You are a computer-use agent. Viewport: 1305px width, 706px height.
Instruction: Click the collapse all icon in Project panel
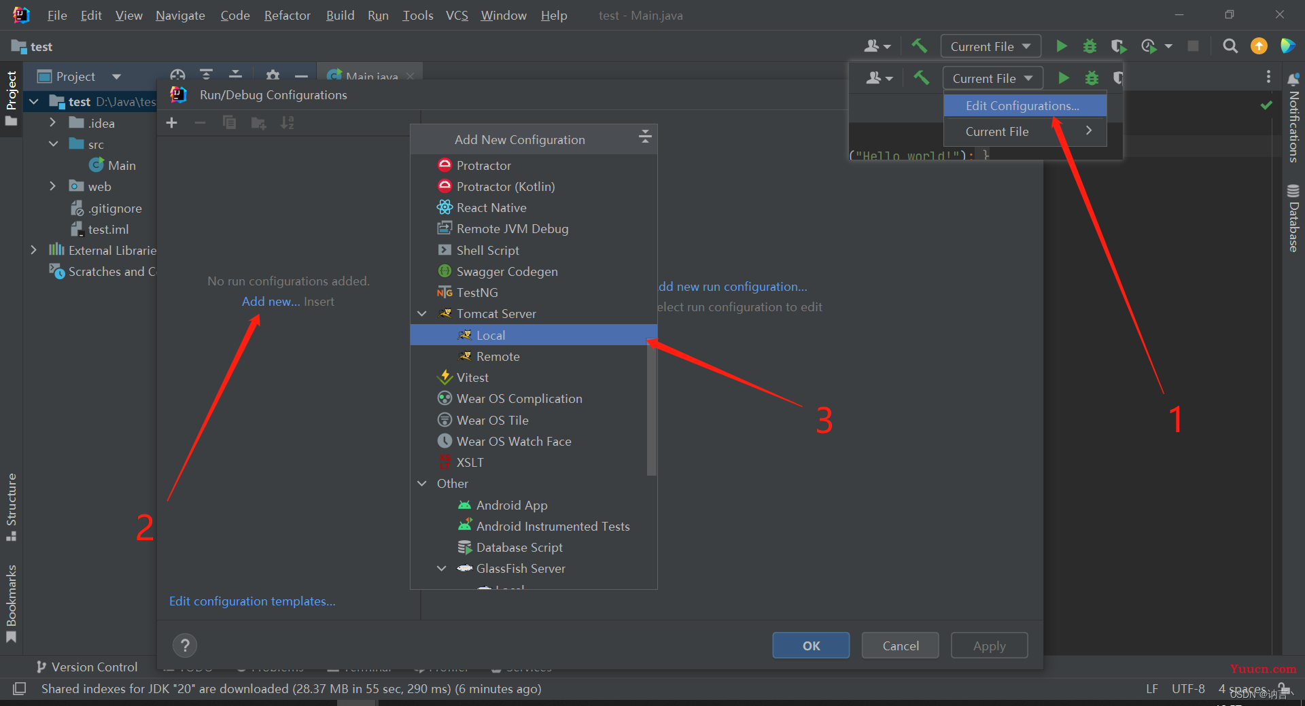point(235,75)
